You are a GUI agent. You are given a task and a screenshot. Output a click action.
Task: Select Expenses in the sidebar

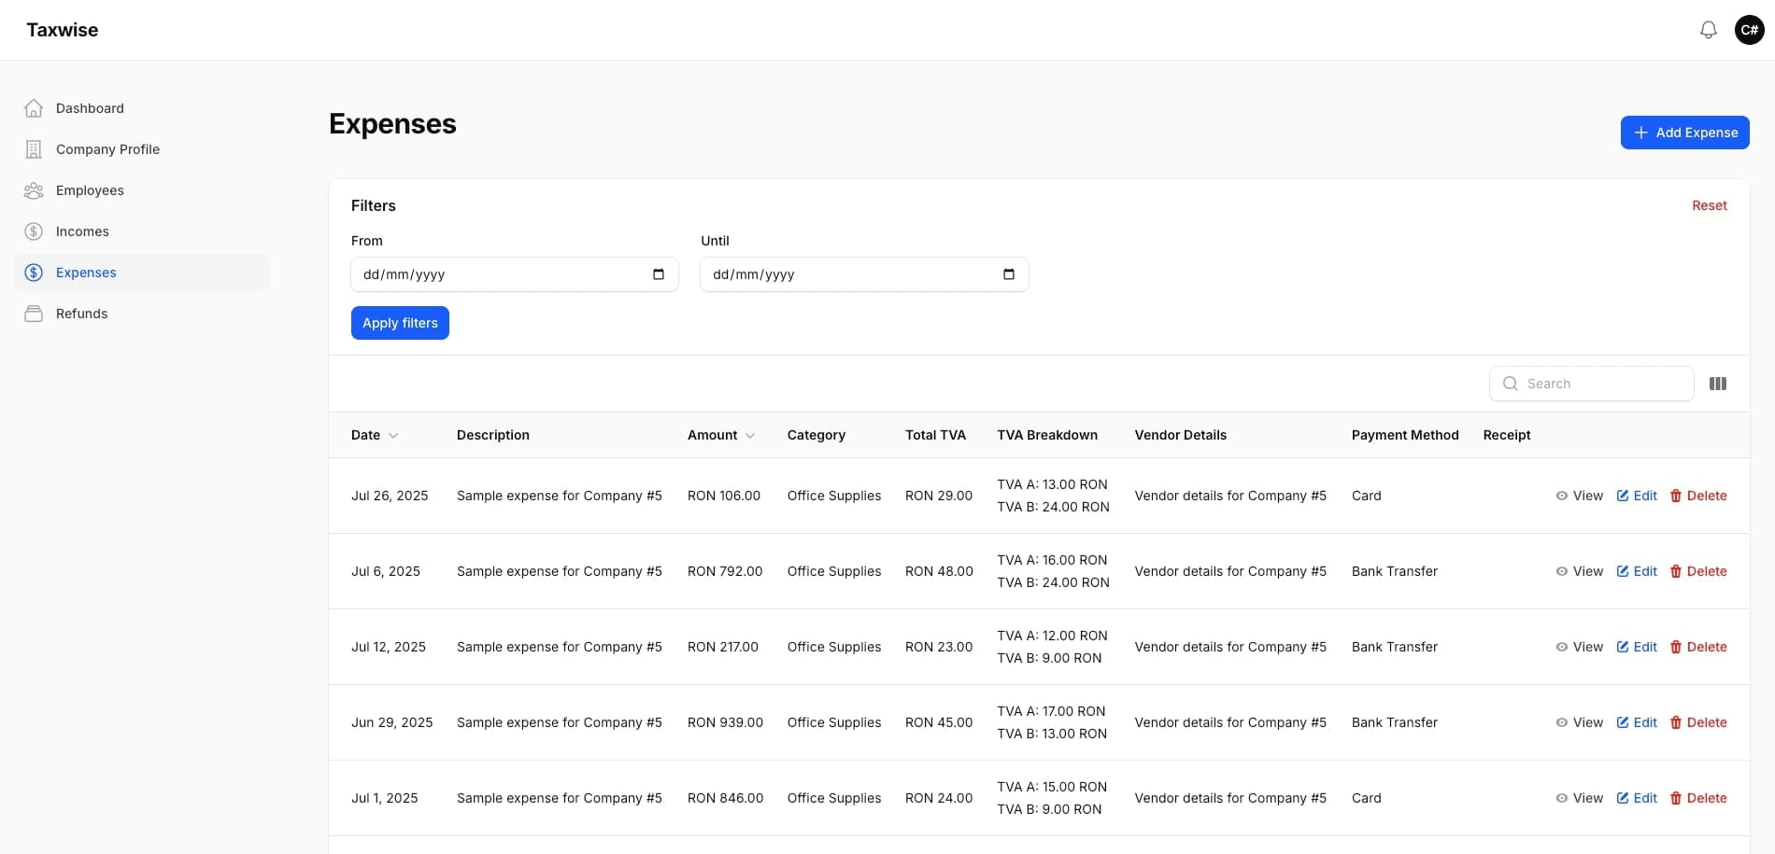(142, 273)
